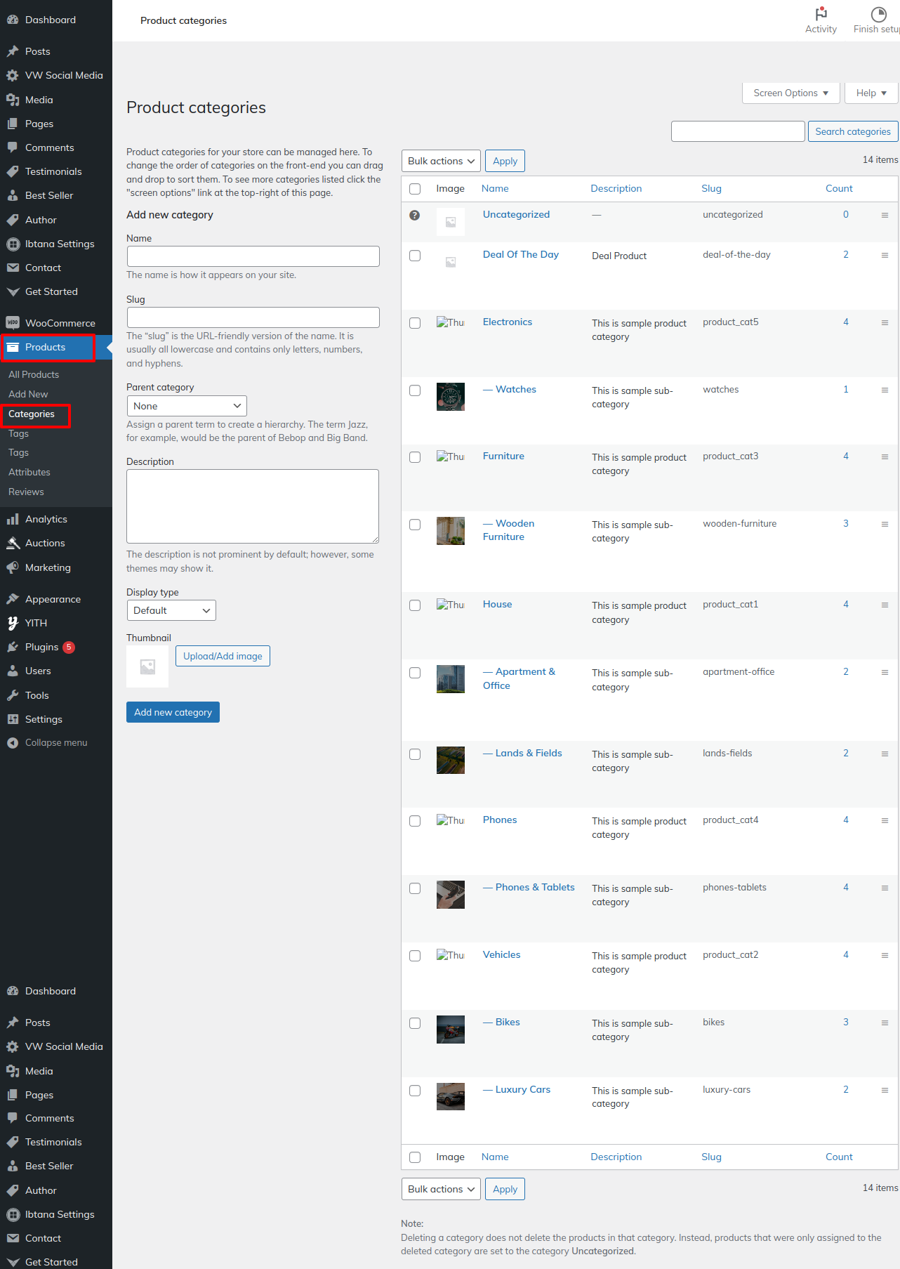Viewport: 900px width, 1269px height.
Task: Click the WooCommerce icon in sidebar
Action: 13,323
